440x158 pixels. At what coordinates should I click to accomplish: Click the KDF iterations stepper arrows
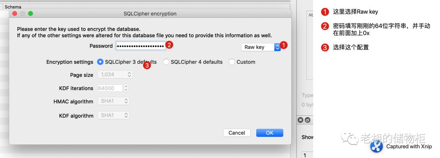pyautogui.click(x=126, y=88)
